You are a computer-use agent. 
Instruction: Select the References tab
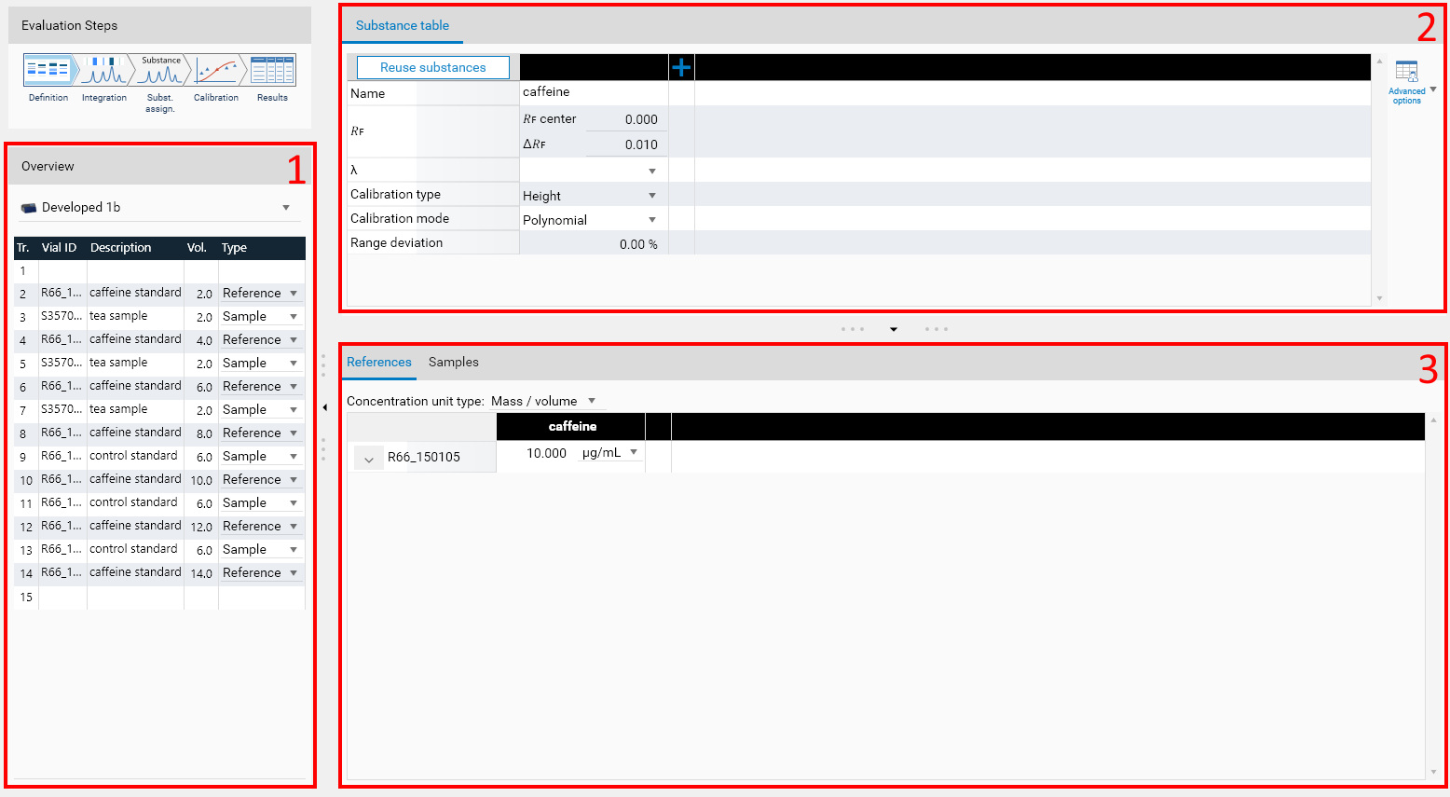378,363
